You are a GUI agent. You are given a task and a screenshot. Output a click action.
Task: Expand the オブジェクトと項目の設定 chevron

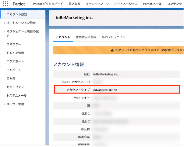4,31
